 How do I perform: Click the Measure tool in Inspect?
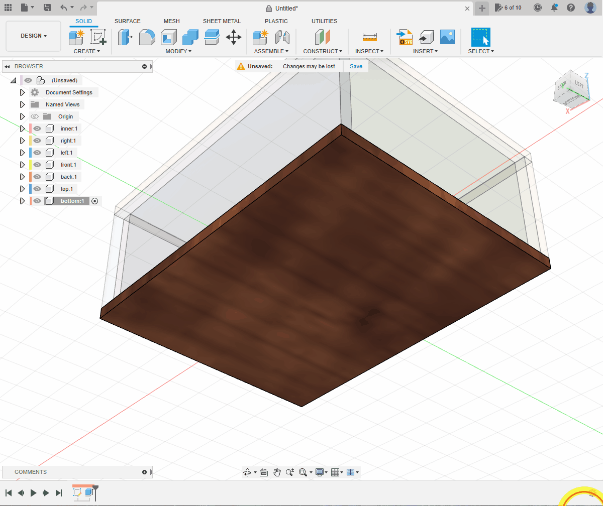[x=369, y=37]
